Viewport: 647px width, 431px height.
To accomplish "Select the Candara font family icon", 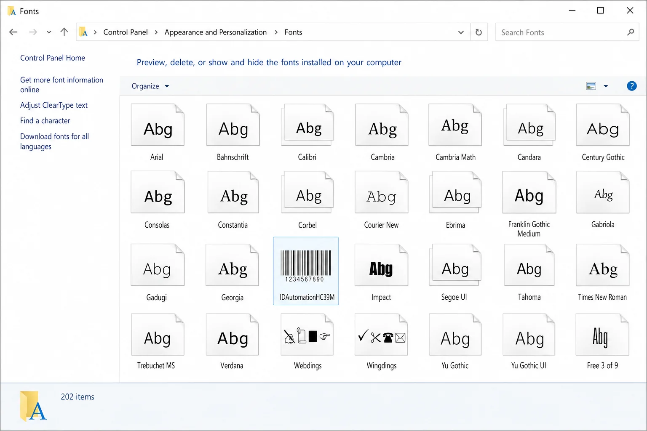I will pos(529,125).
